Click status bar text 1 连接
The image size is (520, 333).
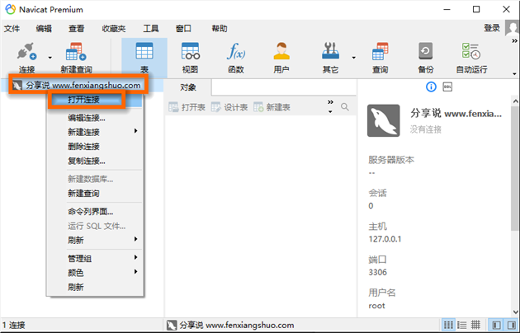14,325
